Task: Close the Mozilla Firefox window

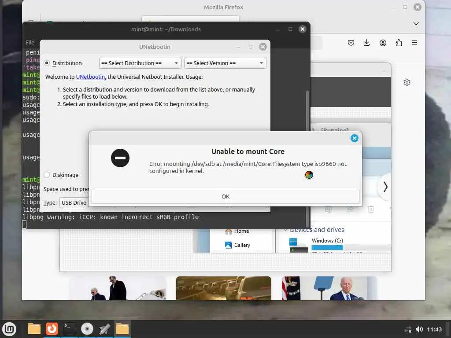Action: tap(418, 7)
